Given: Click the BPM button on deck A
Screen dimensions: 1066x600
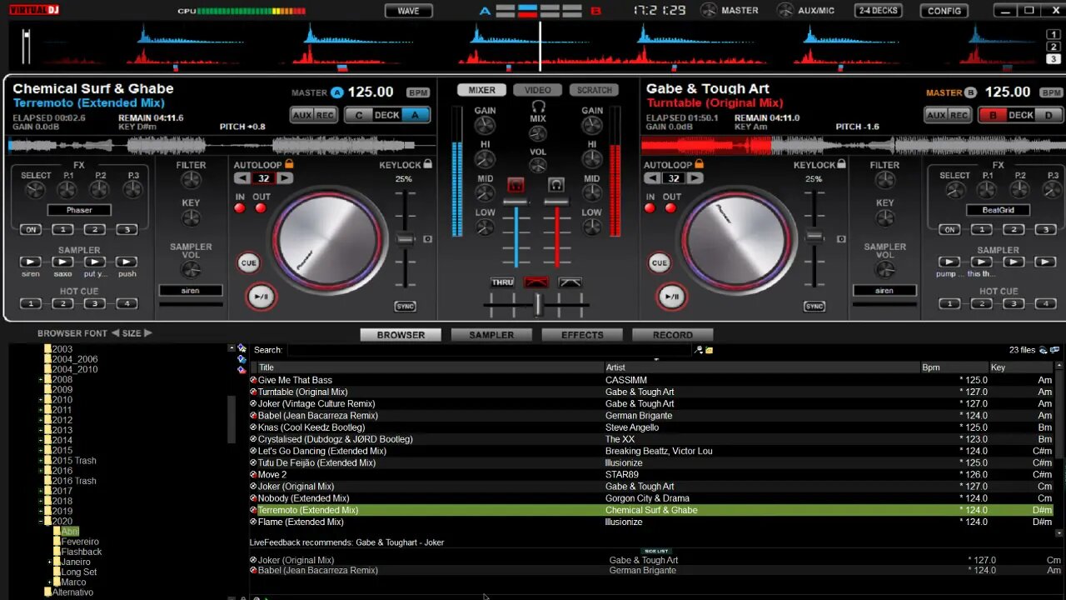Looking at the screenshot, I should [418, 92].
